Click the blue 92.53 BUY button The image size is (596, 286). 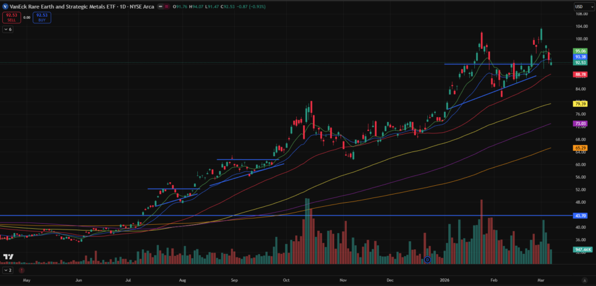(42, 17)
